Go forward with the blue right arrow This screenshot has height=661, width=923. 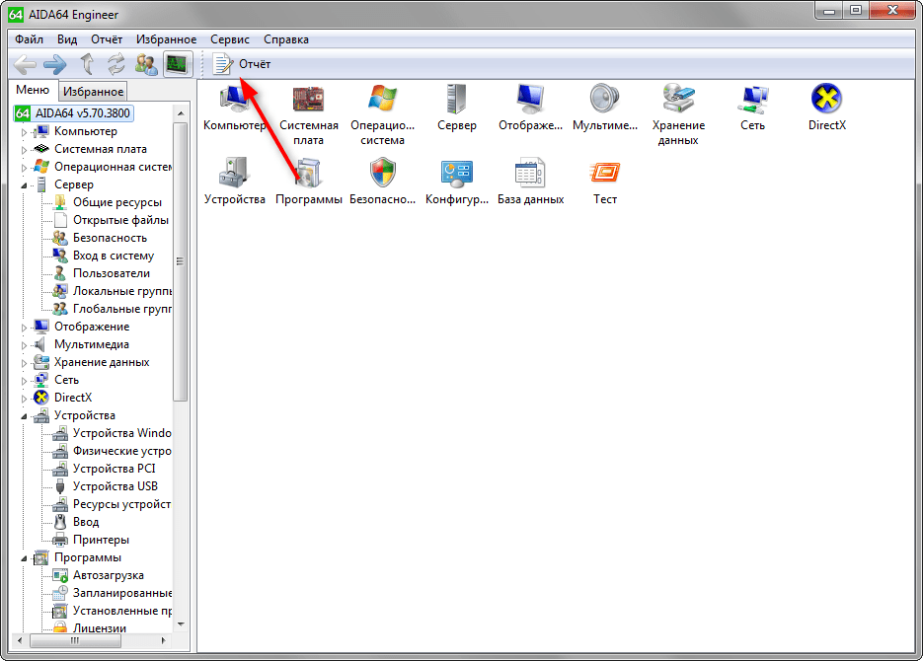(55, 64)
